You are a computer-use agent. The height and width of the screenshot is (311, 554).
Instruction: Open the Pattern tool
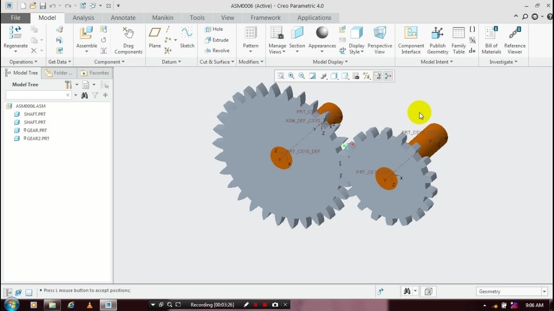[x=251, y=39]
